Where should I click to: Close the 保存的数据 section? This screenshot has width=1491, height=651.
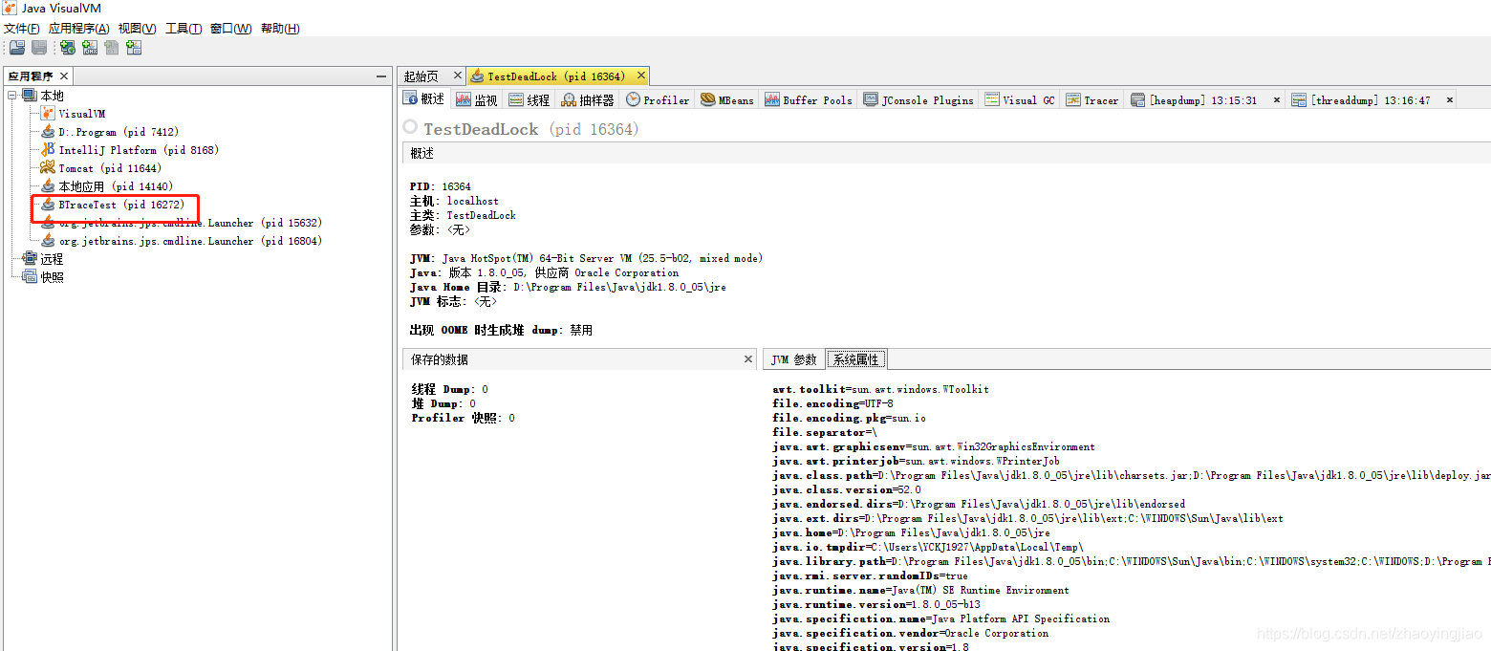[x=748, y=359]
